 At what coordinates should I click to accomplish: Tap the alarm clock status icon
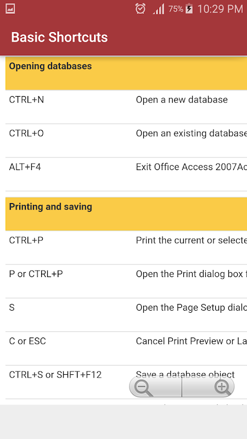(x=141, y=9)
